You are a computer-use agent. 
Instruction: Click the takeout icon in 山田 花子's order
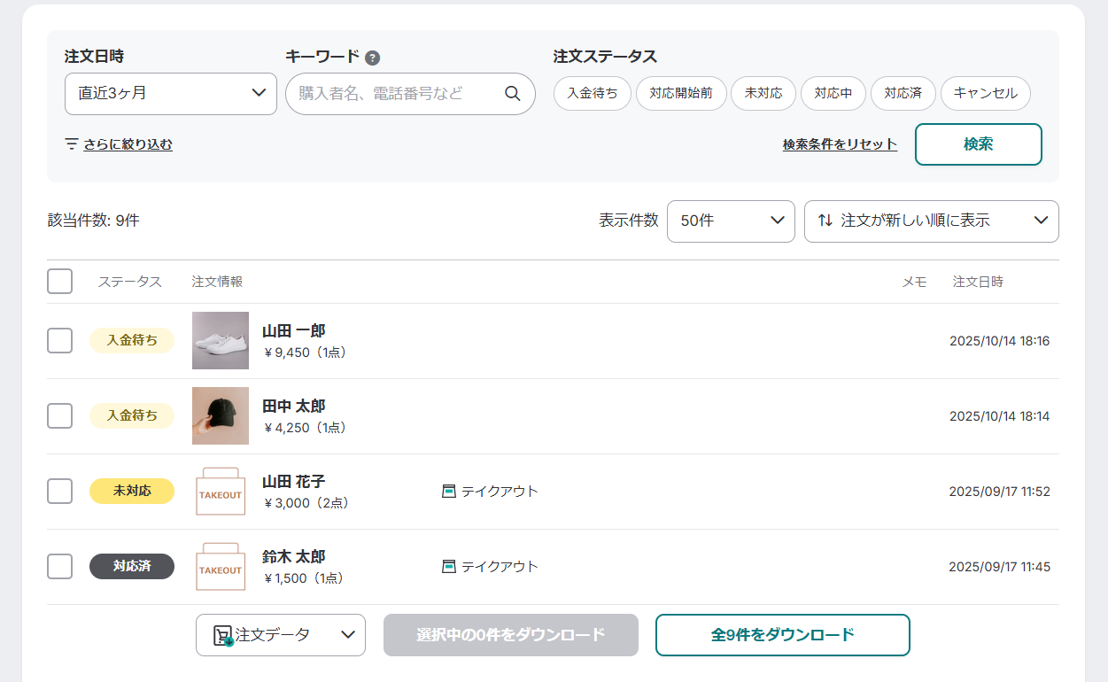click(449, 491)
